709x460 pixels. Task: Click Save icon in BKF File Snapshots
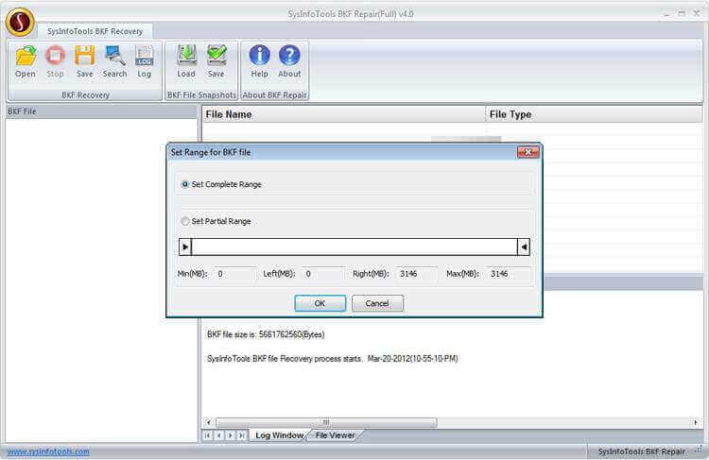click(x=216, y=57)
